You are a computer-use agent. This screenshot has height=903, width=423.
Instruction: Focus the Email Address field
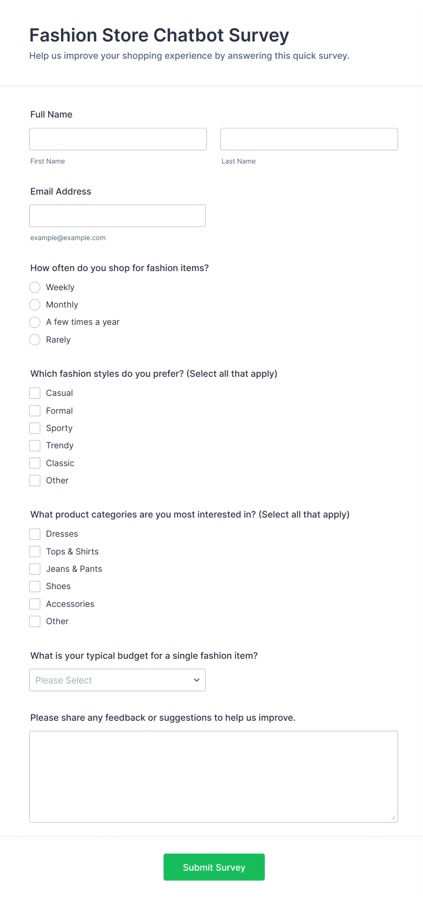[x=117, y=215]
